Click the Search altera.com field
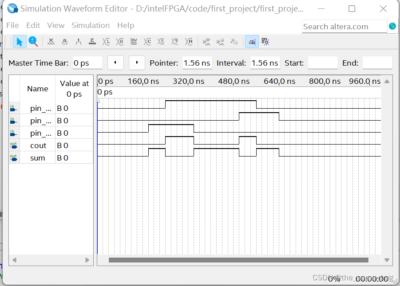This screenshot has height=286, width=400. click(x=345, y=27)
